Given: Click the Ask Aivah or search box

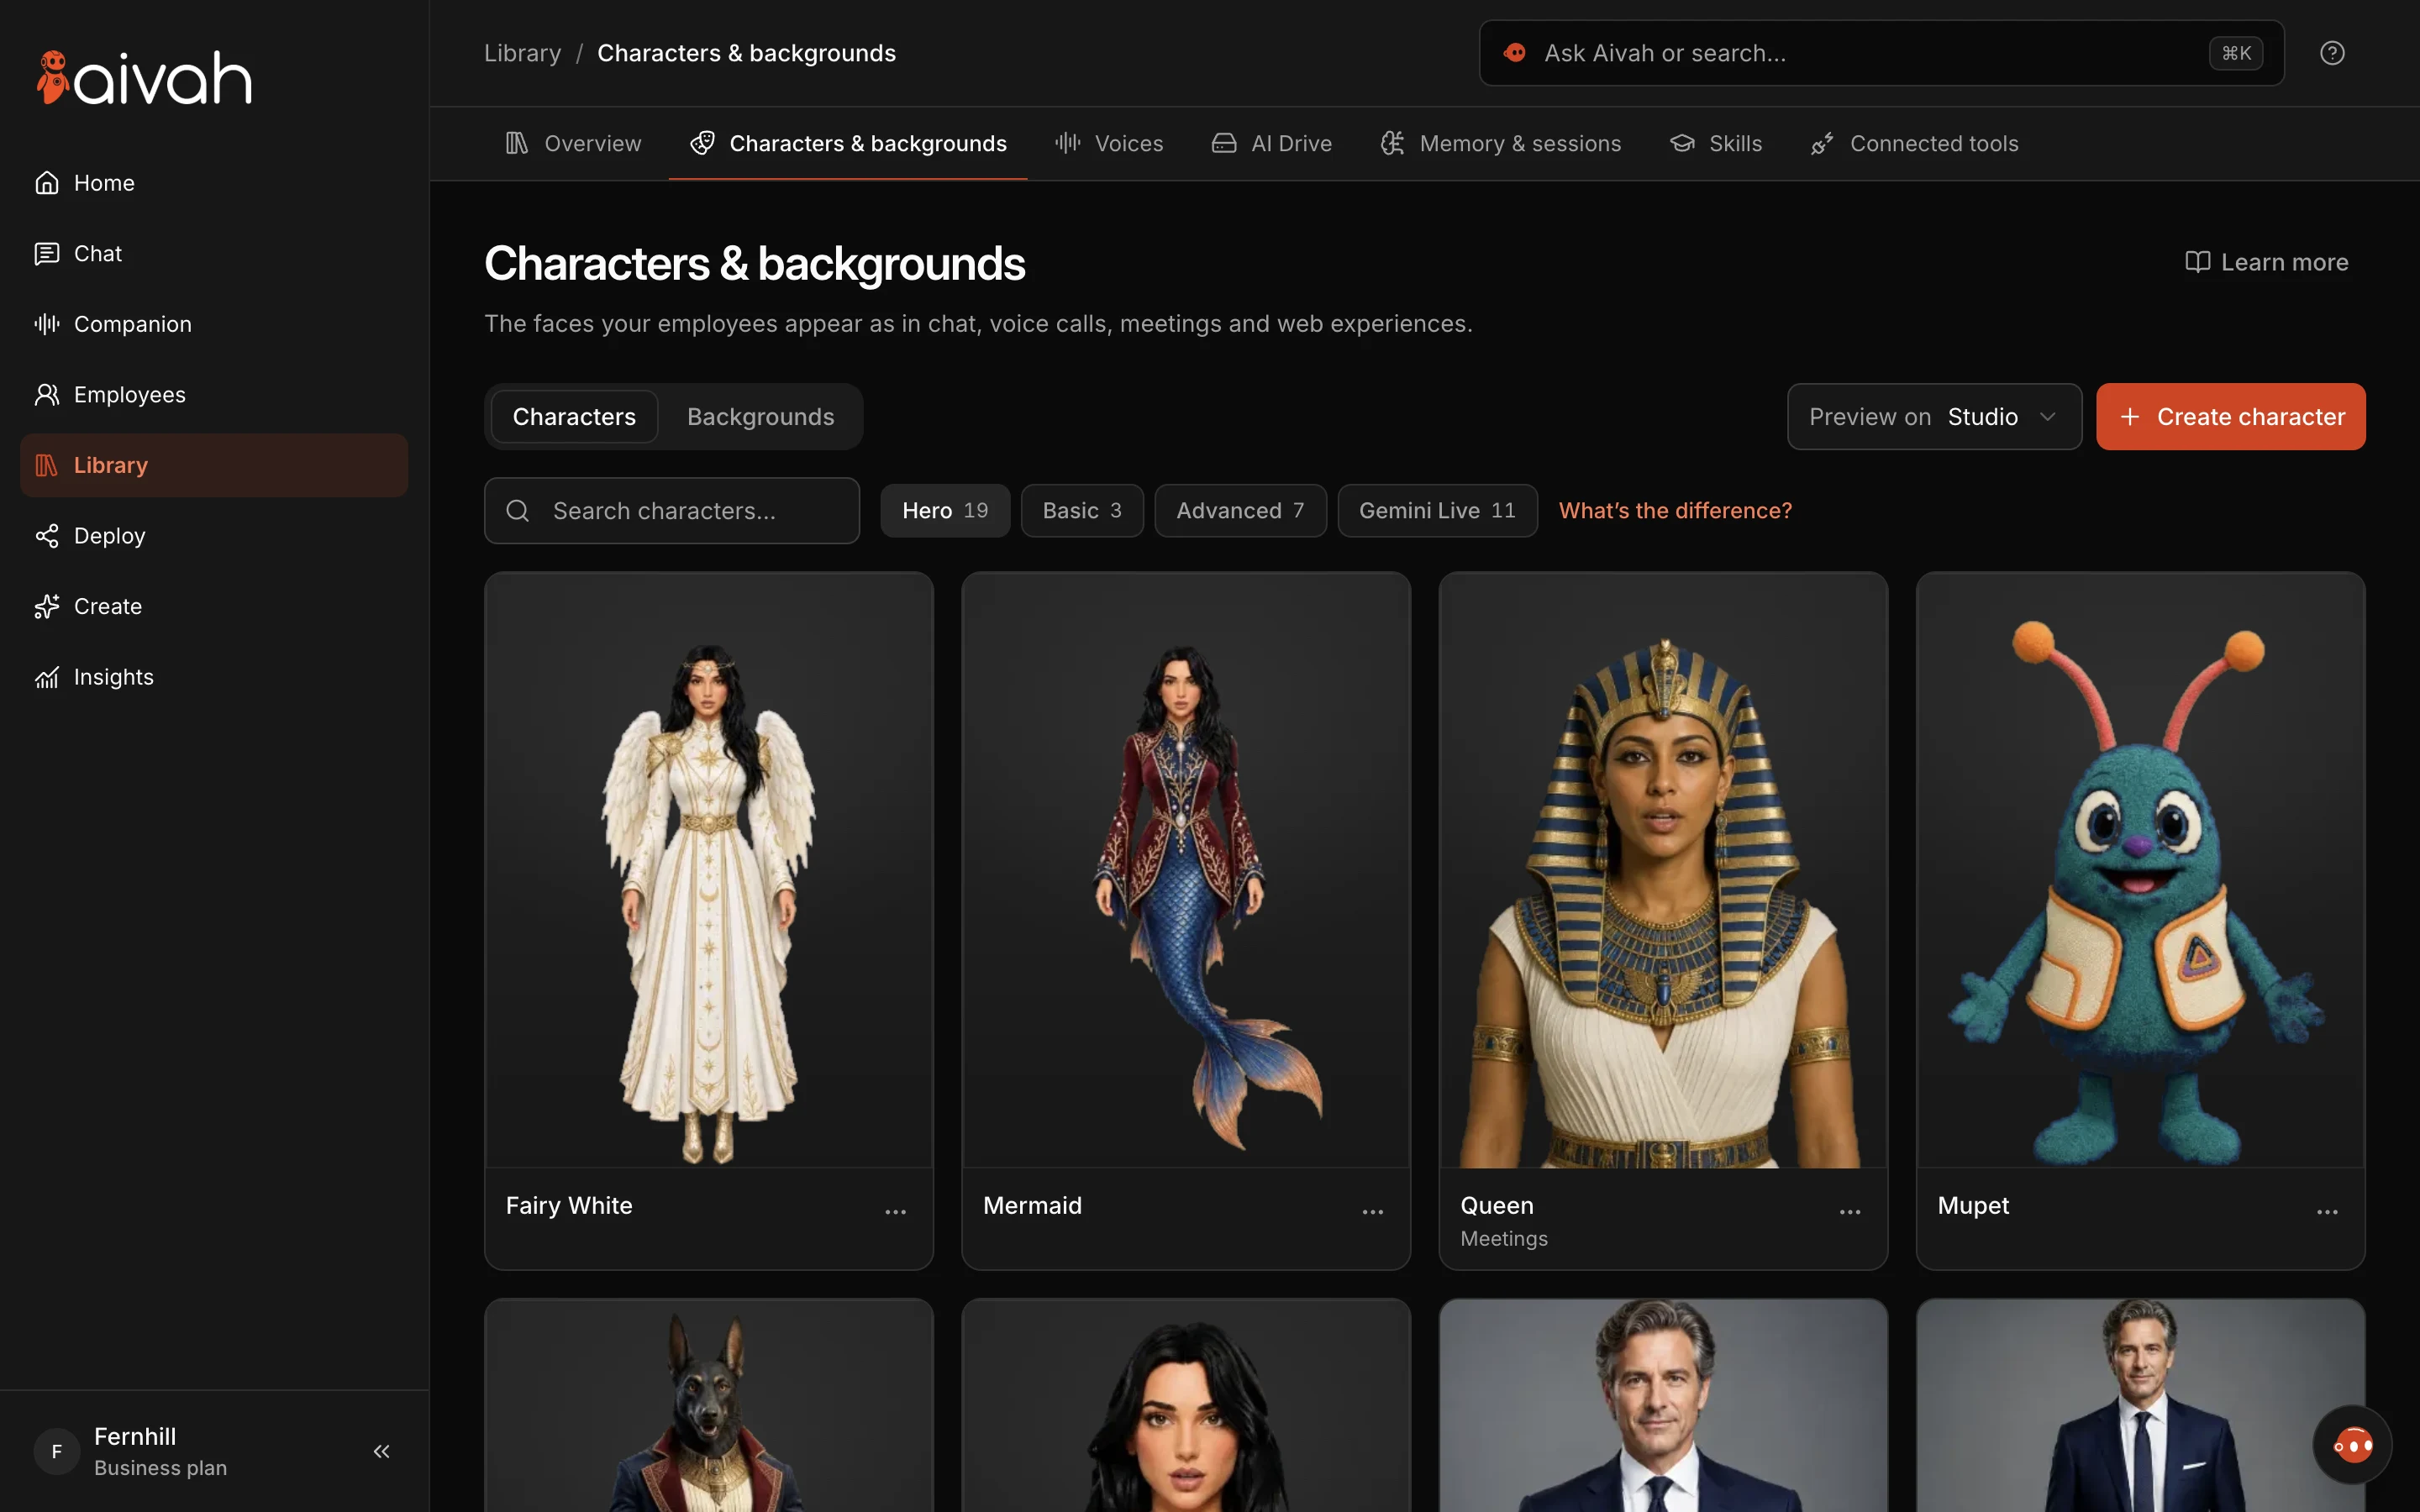Looking at the screenshot, I should point(1881,53).
